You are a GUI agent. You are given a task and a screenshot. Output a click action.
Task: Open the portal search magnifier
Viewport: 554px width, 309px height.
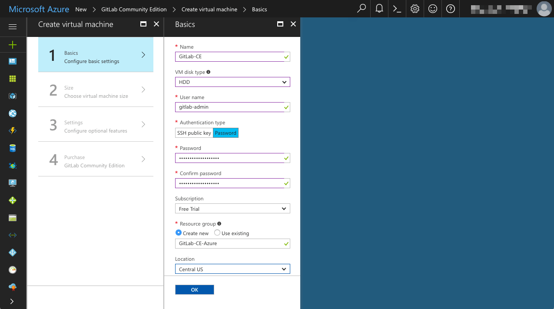361,9
